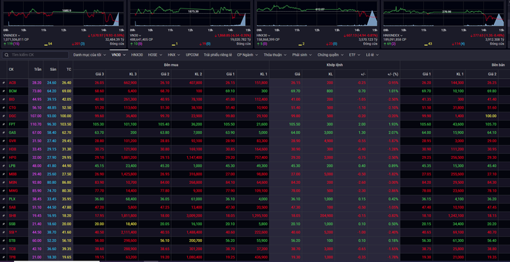Image resolution: width=510 pixels, height=262 pixels.
Task: Switch to Trái phiếu riêng lẻ tab
Action: pyautogui.click(x=217, y=55)
